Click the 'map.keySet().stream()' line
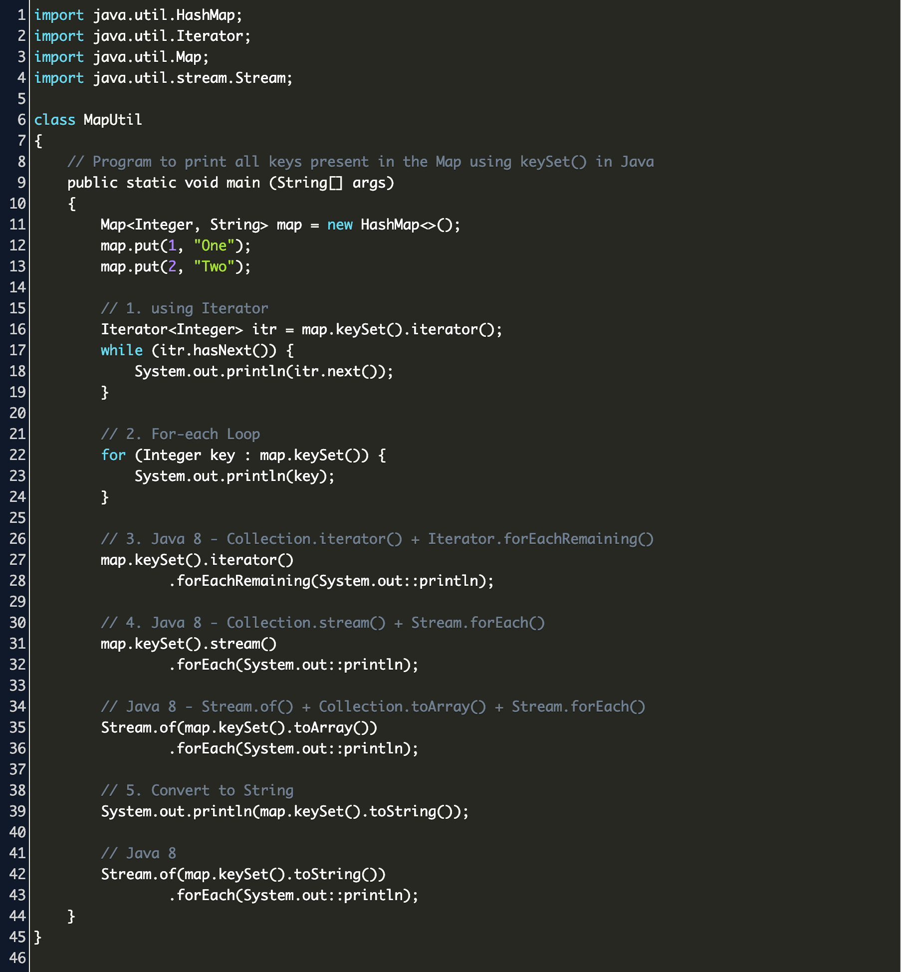 coord(189,644)
